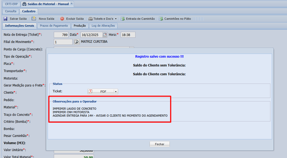The width and height of the screenshot is (287, 158).
Task: Click the Tickets e Doc's printer icon
Action: pos(90,19)
